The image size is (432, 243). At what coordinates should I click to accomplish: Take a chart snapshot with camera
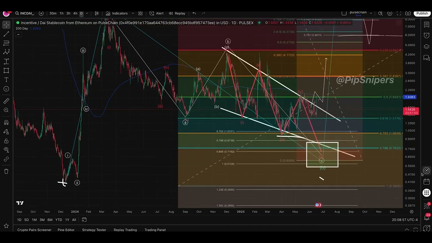pyautogui.click(x=408, y=13)
